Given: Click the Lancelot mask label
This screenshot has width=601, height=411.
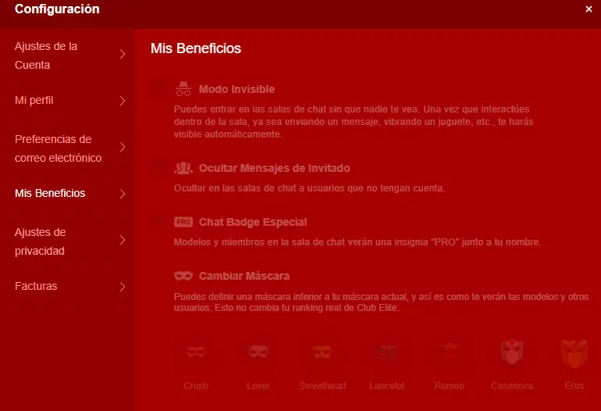Looking at the screenshot, I should coord(386,386).
